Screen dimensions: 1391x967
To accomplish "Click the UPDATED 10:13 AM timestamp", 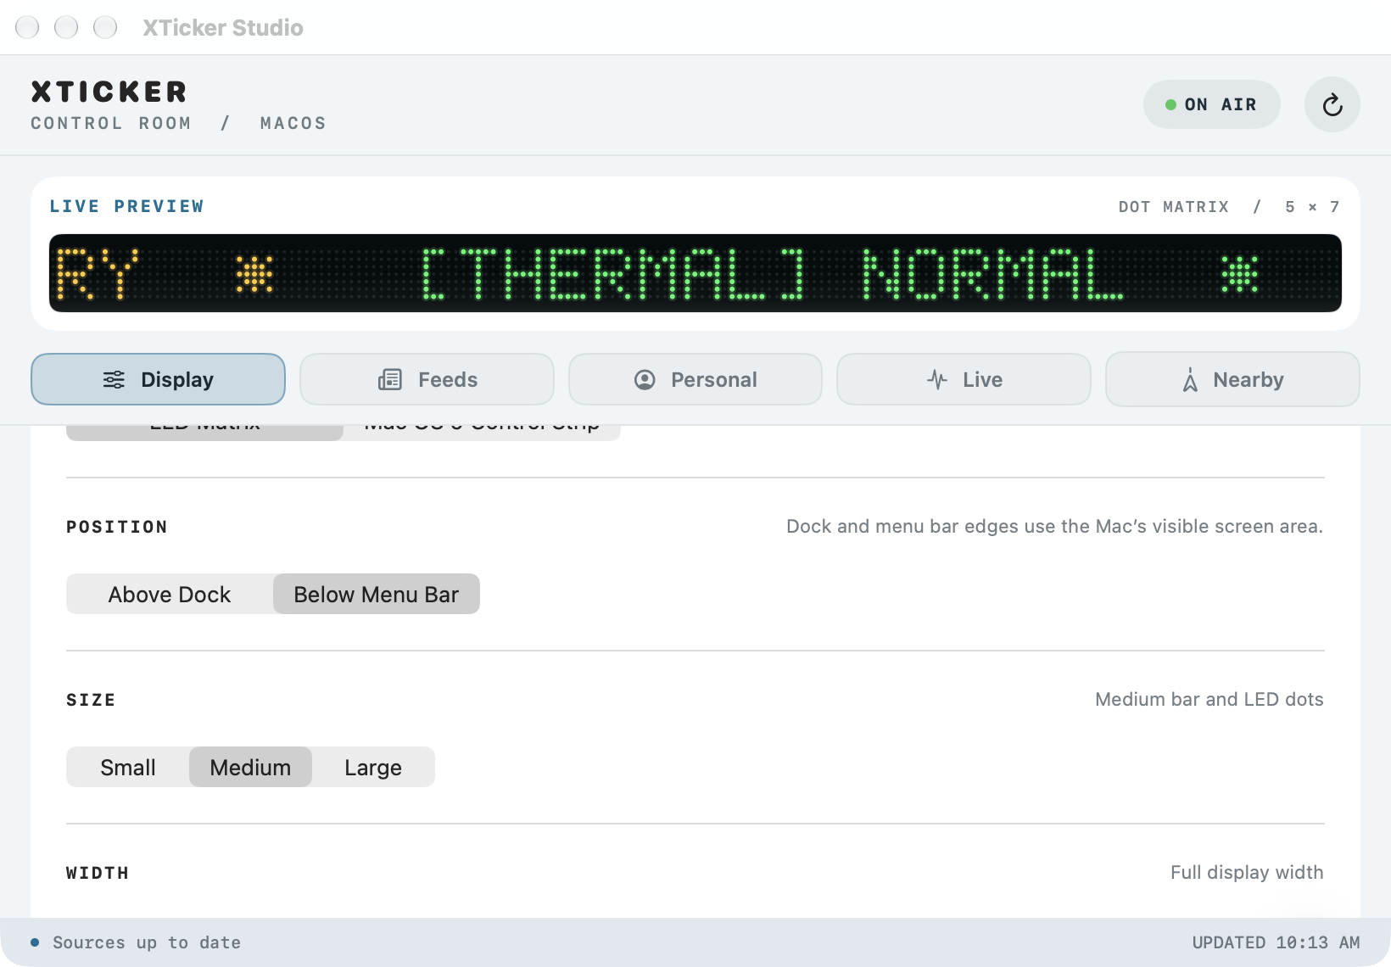I will pos(1276,942).
